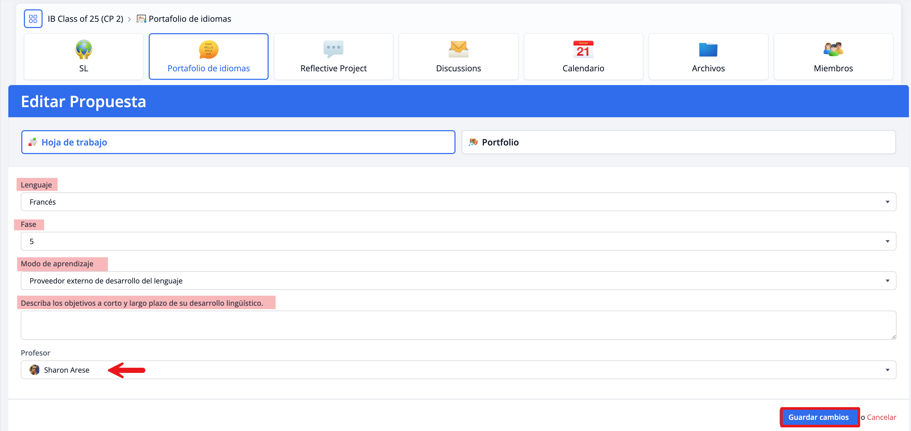Image resolution: width=911 pixels, height=431 pixels.
Task: Open IB Class of 25 breadcrumb link
Action: (x=86, y=19)
